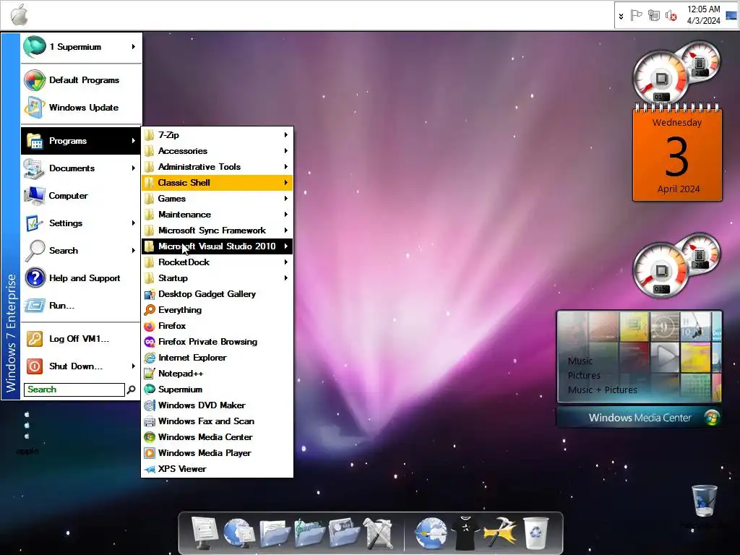Launch Internet Explorer
740x555 pixels.
217,357
